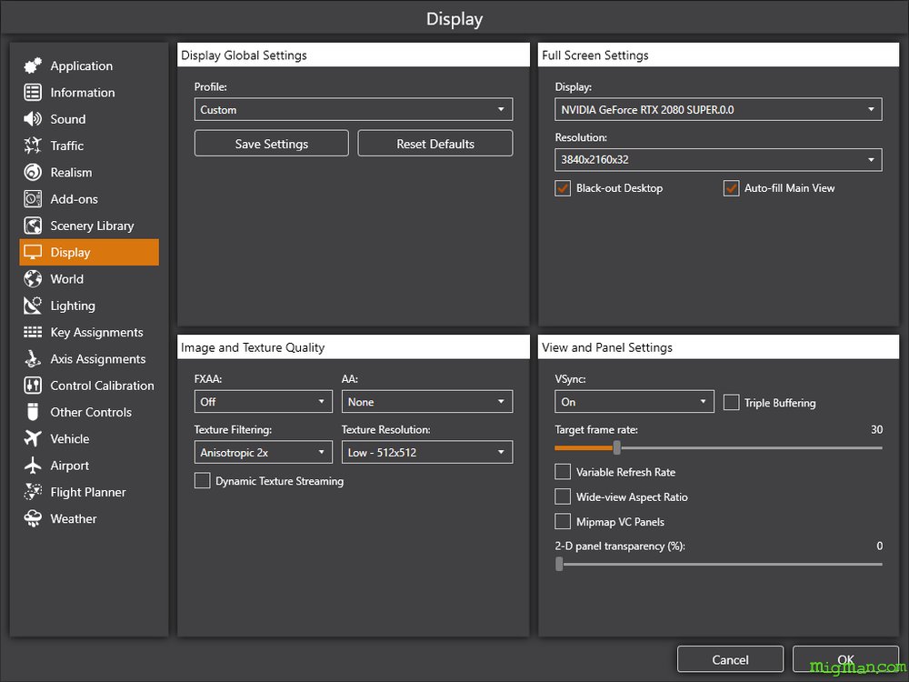Click the Target frame rate slider handle
The height and width of the screenshot is (682, 909).
click(617, 447)
